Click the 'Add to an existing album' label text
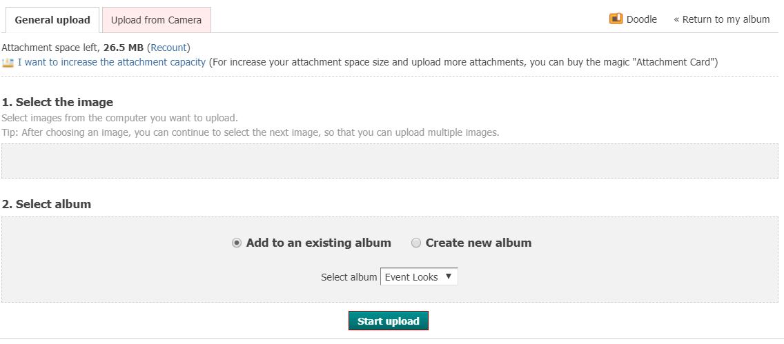784x344 pixels. tap(318, 243)
